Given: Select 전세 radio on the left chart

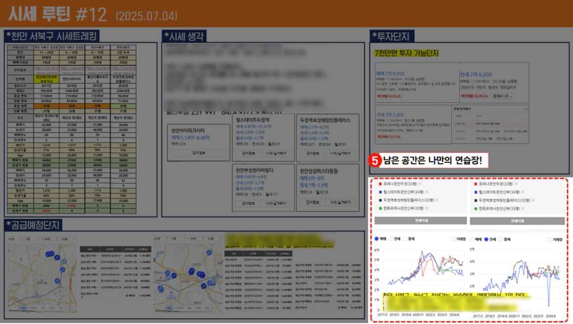Looking at the screenshot, I should click(x=390, y=239).
